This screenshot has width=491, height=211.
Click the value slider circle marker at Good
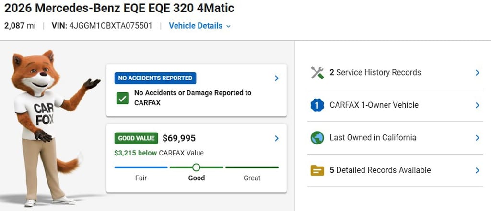196,167
